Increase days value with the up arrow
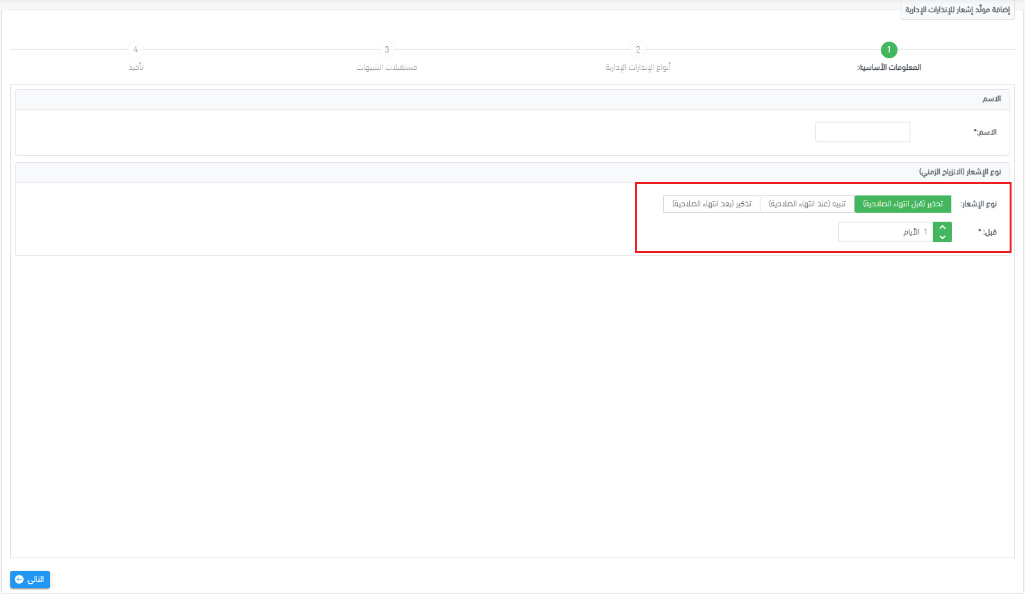Viewport: 1025px width, 594px height. click(942, 227)
